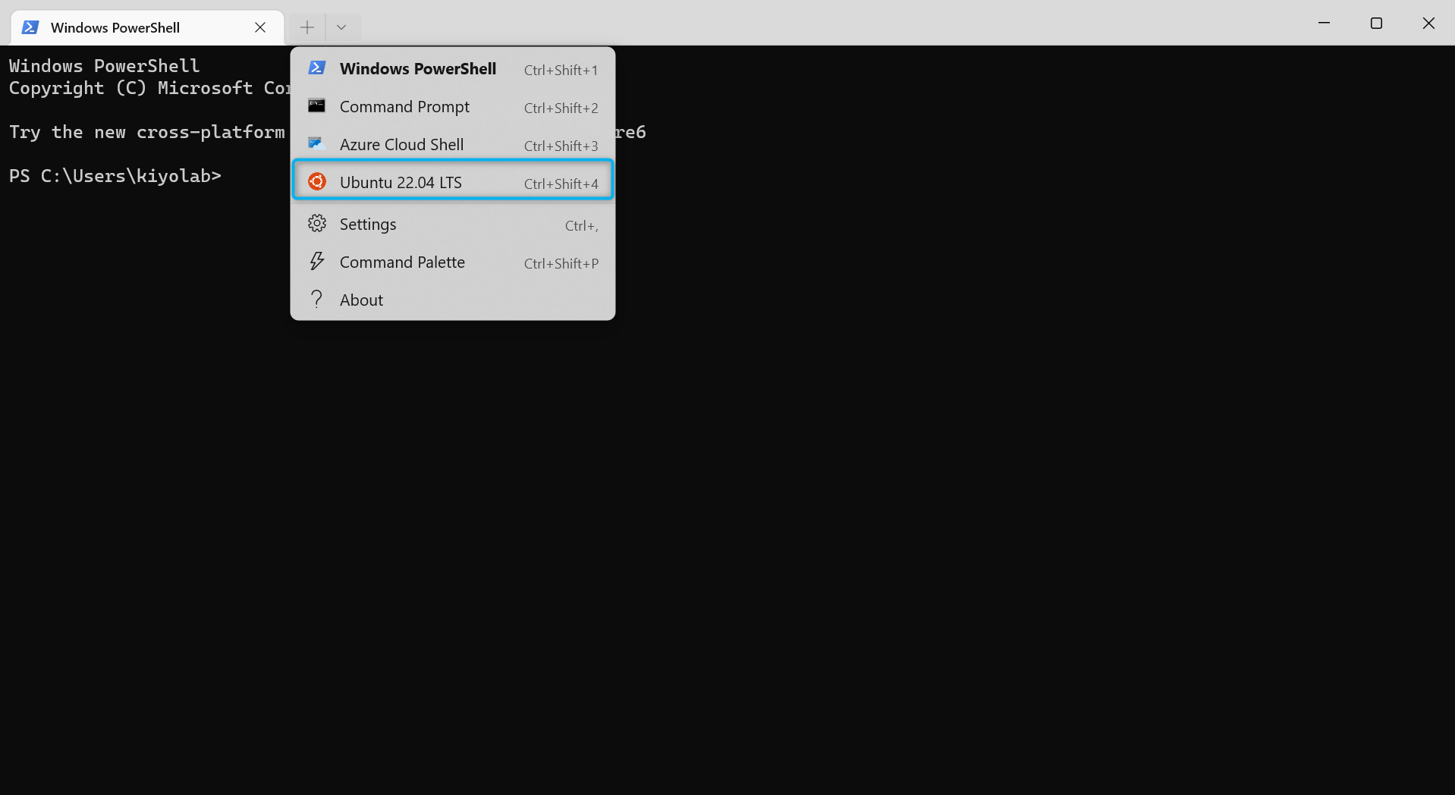Collapse the new tab dropdown chevron
The width and height of the screenshot is (1455, 795).
[x=341, y=27]
